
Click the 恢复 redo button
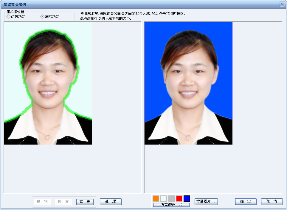click(63, 202)
